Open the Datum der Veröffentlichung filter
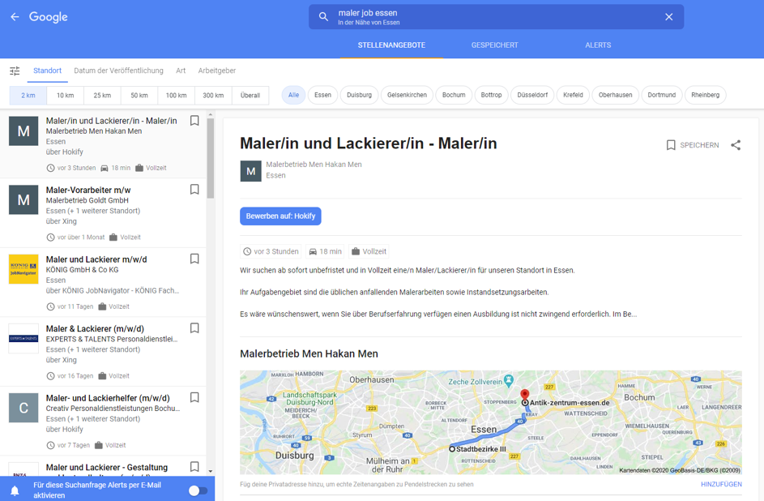The image size is (764, 501). click(x=118, y=71)
